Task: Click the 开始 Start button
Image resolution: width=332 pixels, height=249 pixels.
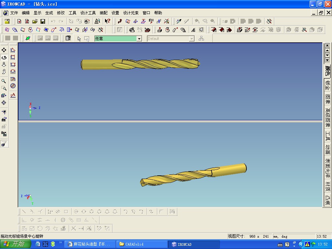Action: click(x=15, y=244)
